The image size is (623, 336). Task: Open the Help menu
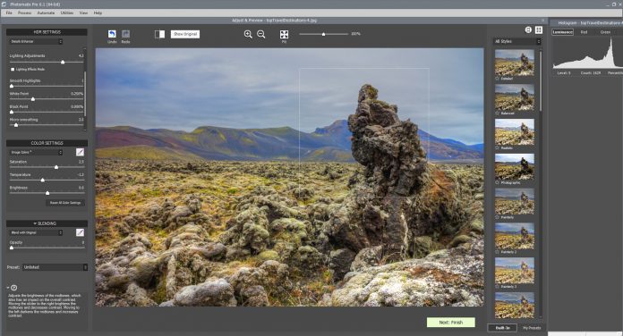click(x=98, y=13)
